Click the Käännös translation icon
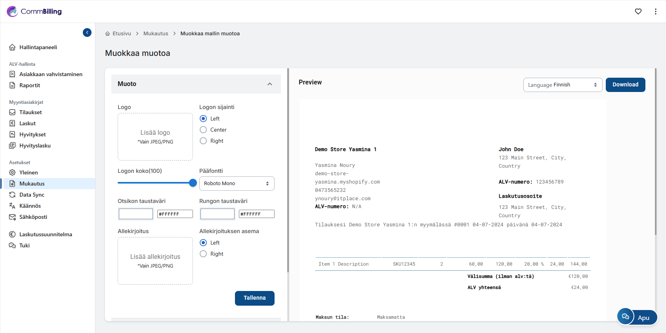666x333 pixels. coord(12,206)
